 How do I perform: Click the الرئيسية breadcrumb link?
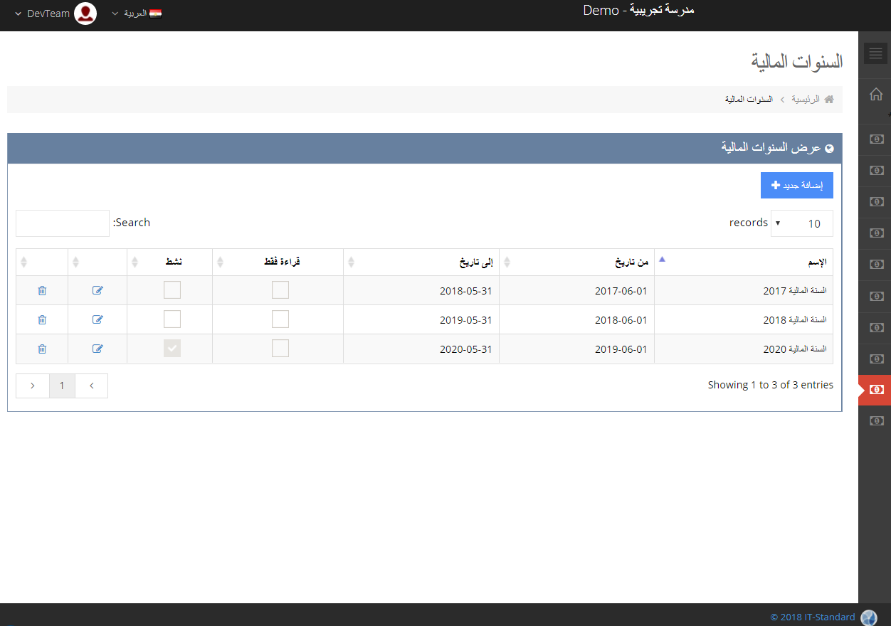coord(806,100)
